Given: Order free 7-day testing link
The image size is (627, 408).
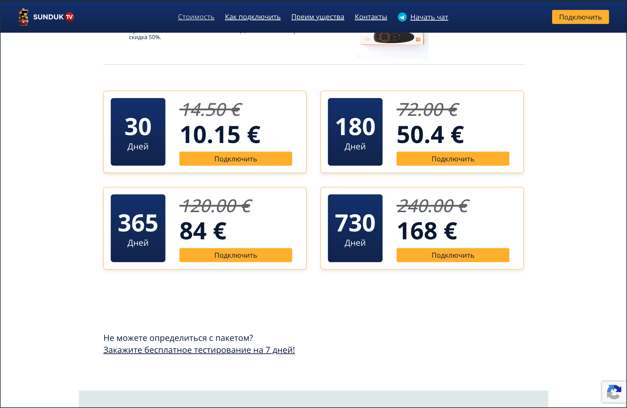Looking at the screenshot, I should [199, 350].
